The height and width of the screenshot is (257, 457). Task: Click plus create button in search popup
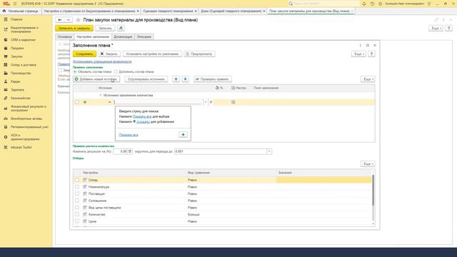click(183, 135)
